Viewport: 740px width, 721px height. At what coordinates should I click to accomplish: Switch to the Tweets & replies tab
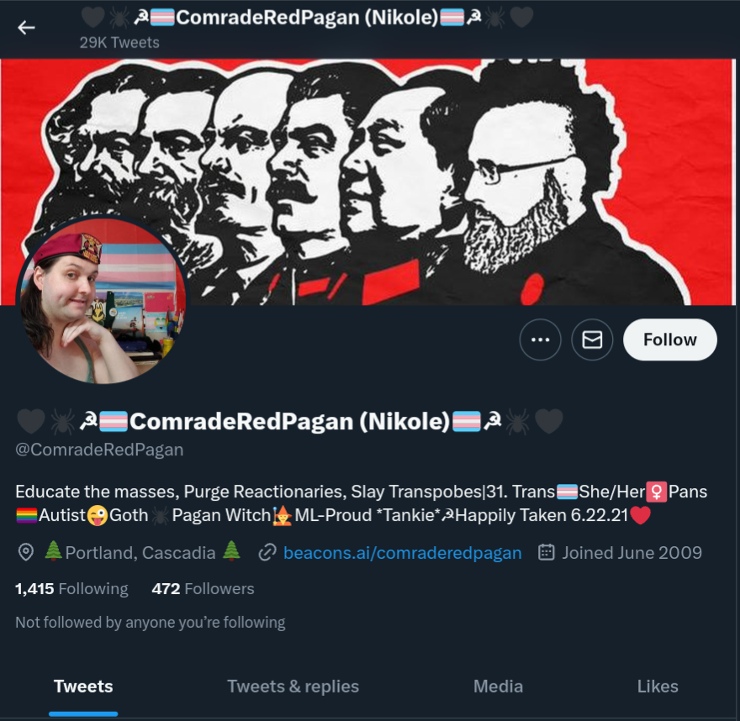coord(293,687)
